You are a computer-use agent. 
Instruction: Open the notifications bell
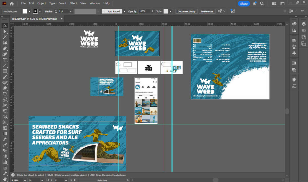click(255, 3)
